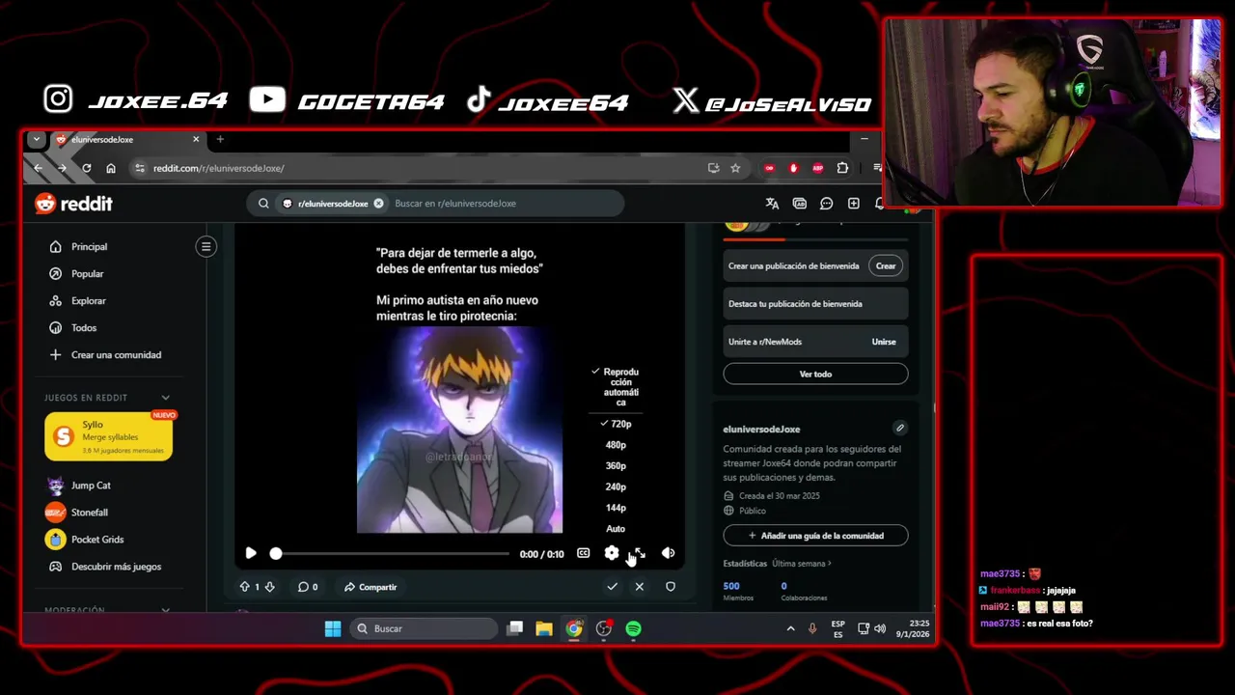Open the Chrome extensions puzzle icon
This screenshot has width=1235, height=695.
point(842,168)
